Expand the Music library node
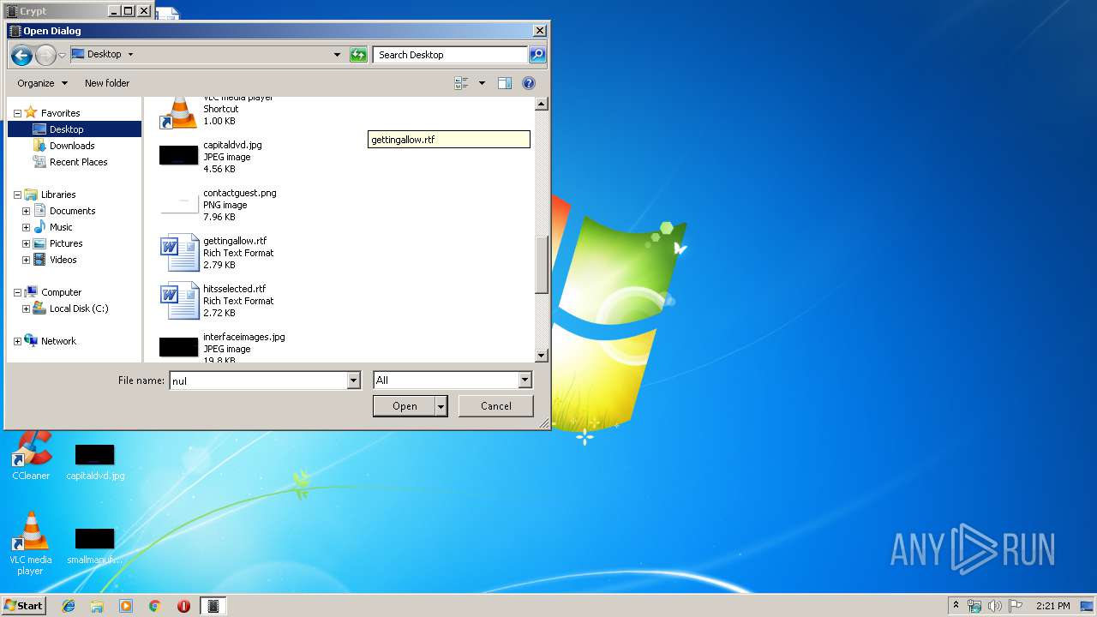The image size is (1097, 617). click(x=27, y=227)
